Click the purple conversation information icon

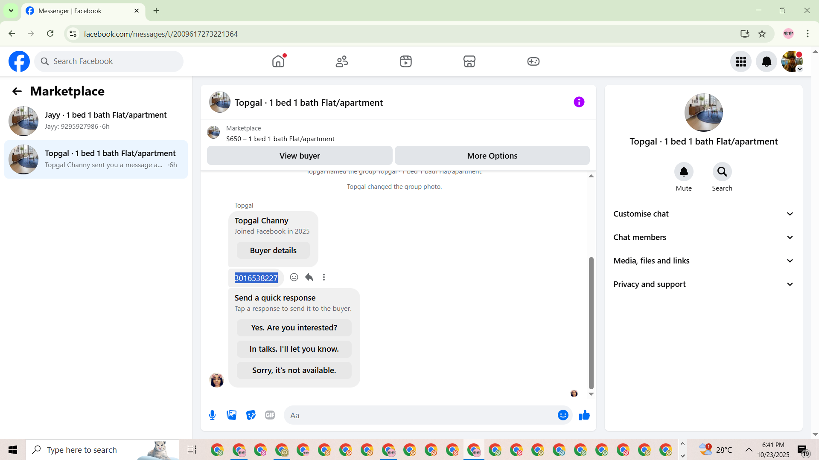[579, 102]
